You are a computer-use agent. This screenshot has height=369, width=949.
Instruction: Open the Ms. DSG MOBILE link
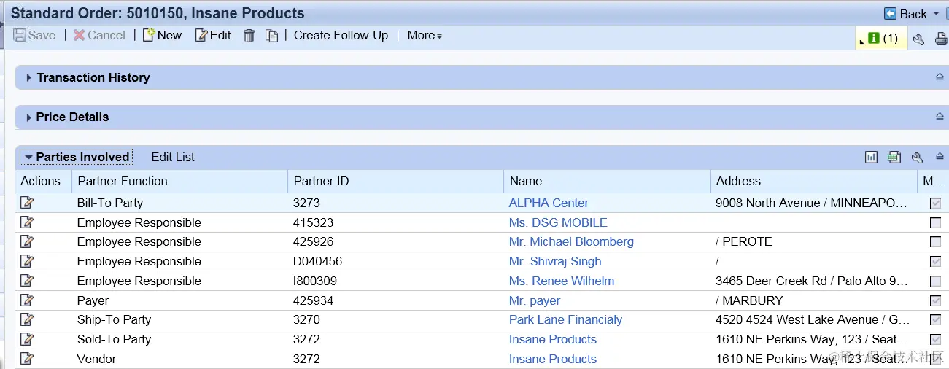558,222
